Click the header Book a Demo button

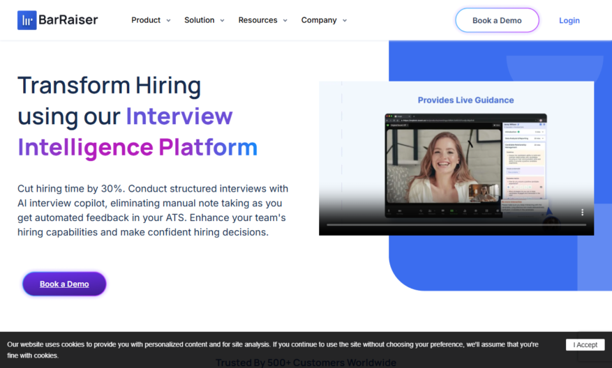[x=497, y=20]
